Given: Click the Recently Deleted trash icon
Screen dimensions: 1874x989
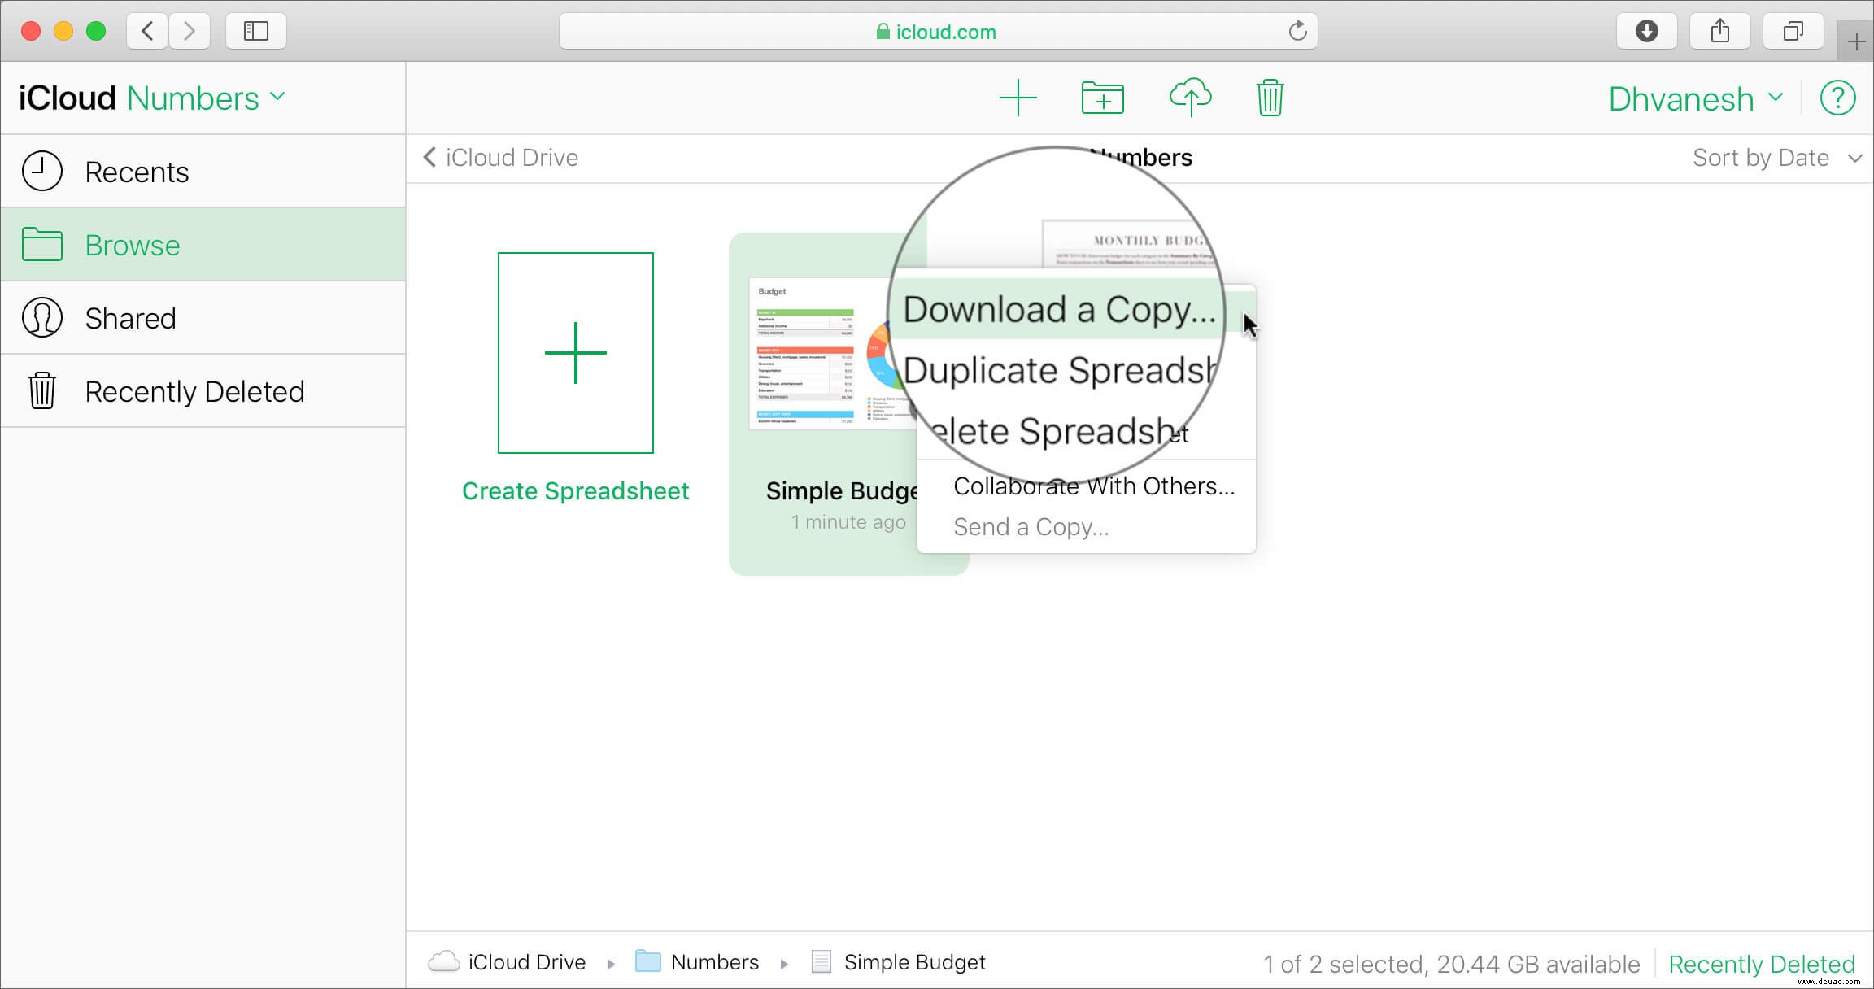Looking at the screenshot, I should tap(41, 390).
